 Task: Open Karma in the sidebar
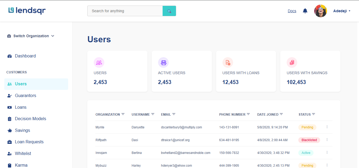click(21, 165)
